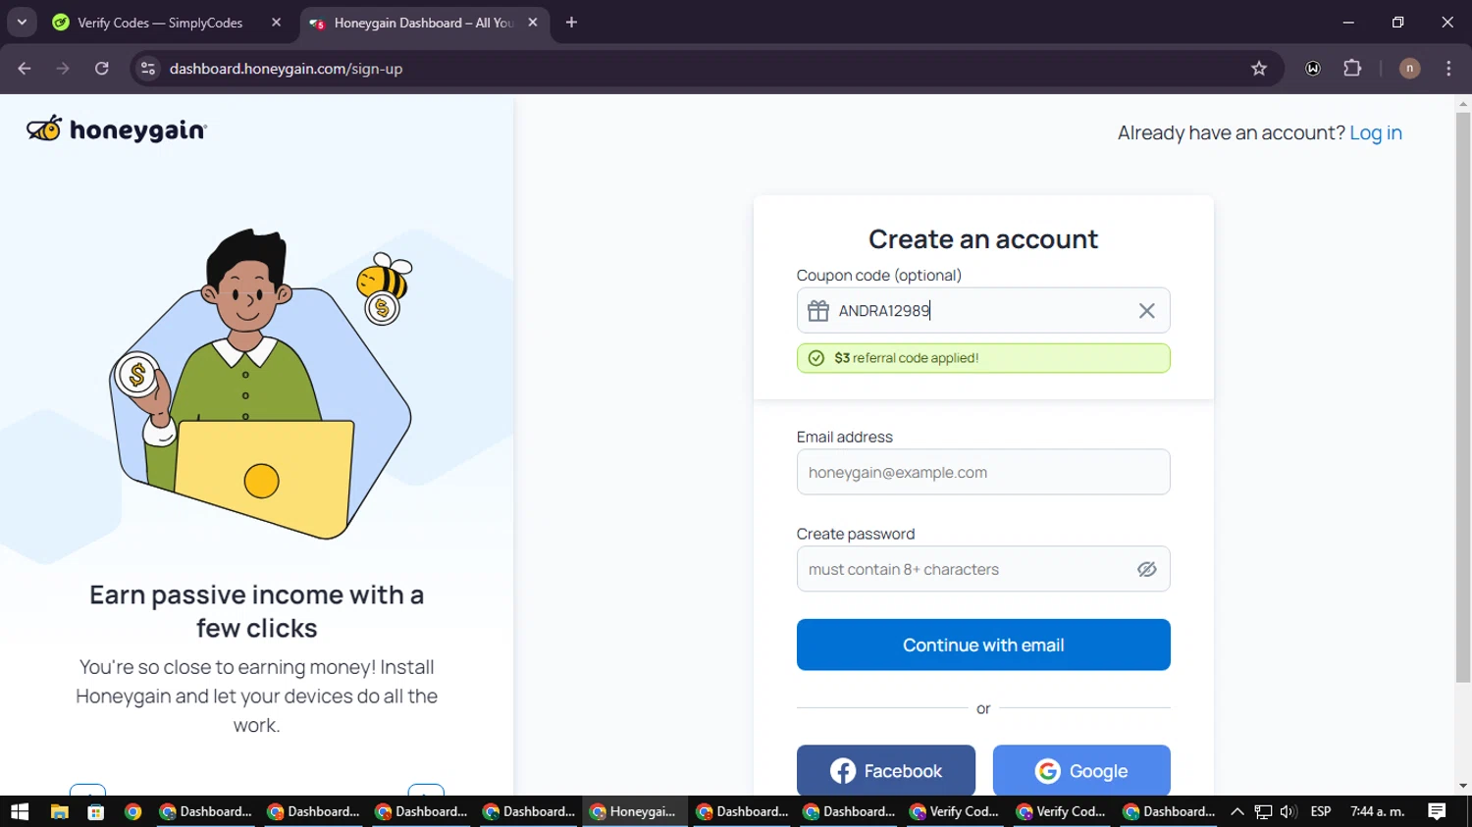The height and width of the screenshot is (827, 1472).
Task: Close the Verify Codes tab
Action: point(276,23)
